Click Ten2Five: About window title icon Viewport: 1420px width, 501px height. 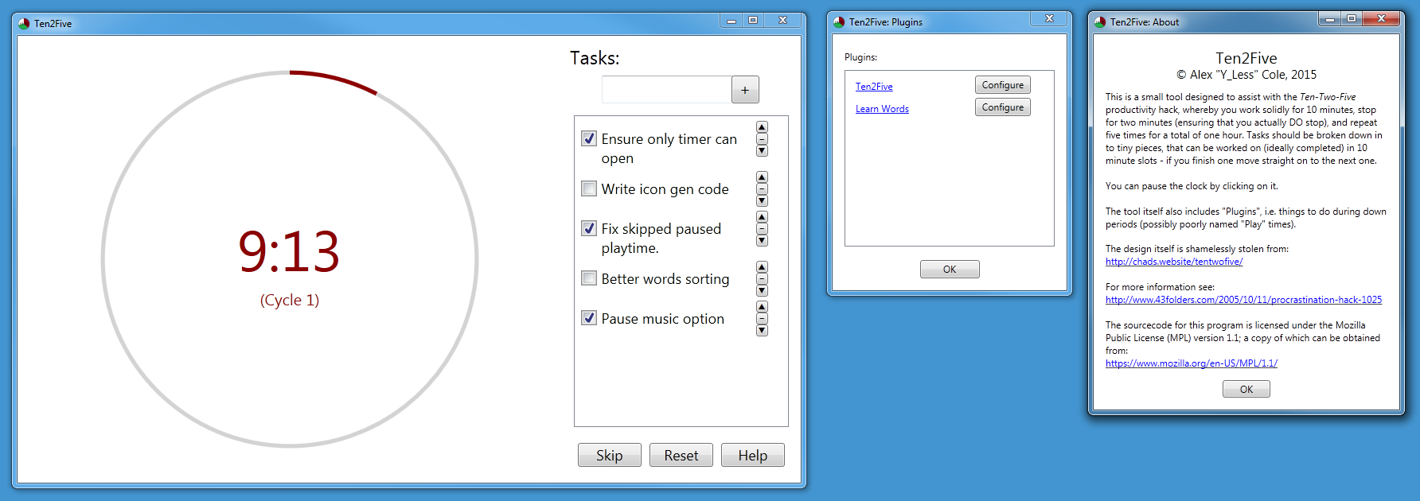(x=1100, y=22)
